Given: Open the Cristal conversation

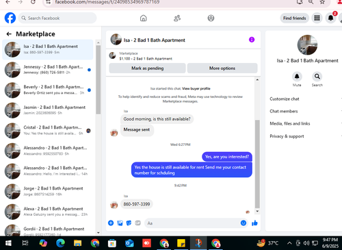Looking at the screenshot, I should pos(48,131).
